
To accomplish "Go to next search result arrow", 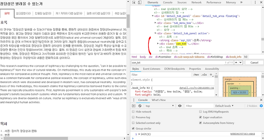I will click(x=241, y=63).
